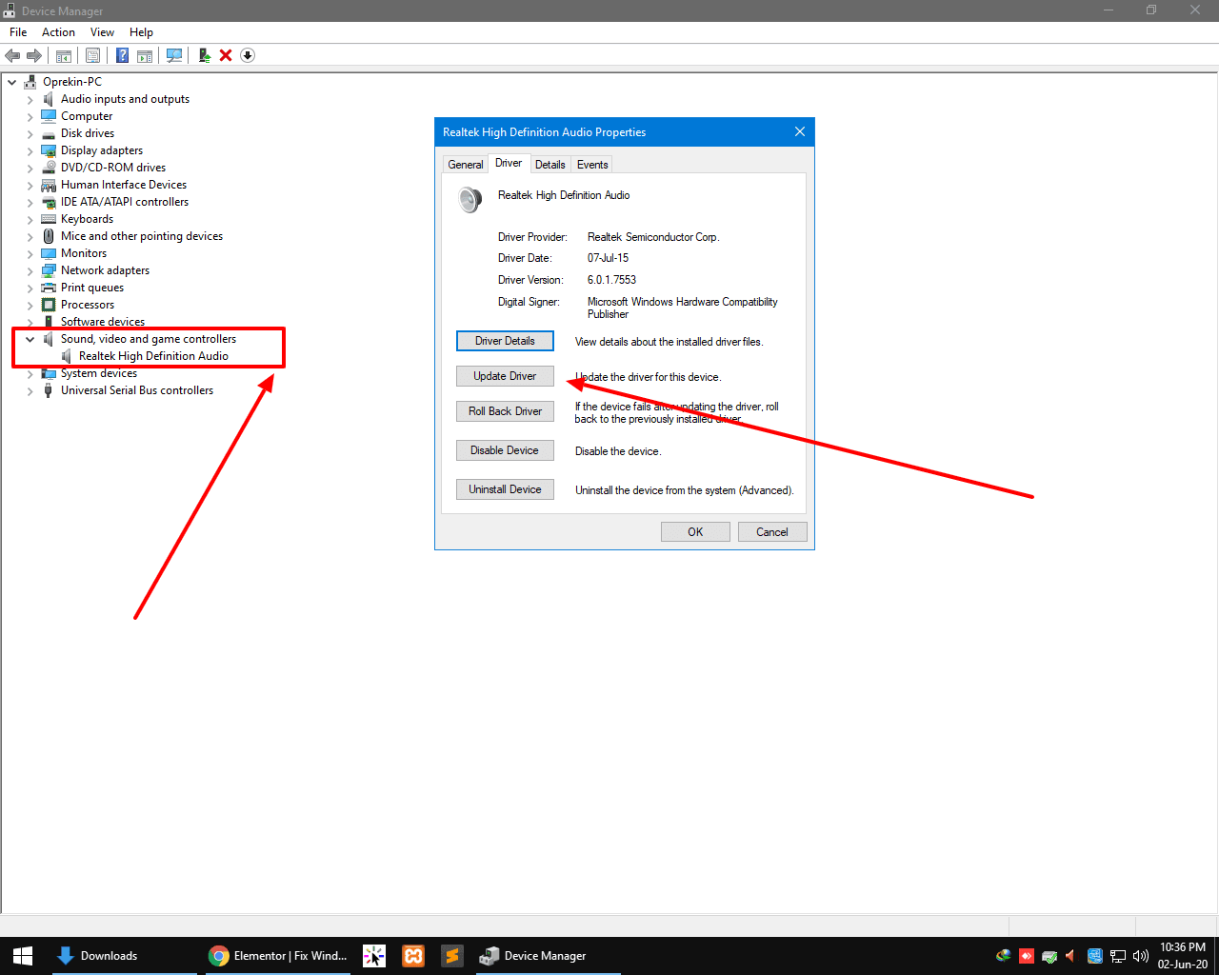
Task: Switch to the Events tab
Action: 592,165
